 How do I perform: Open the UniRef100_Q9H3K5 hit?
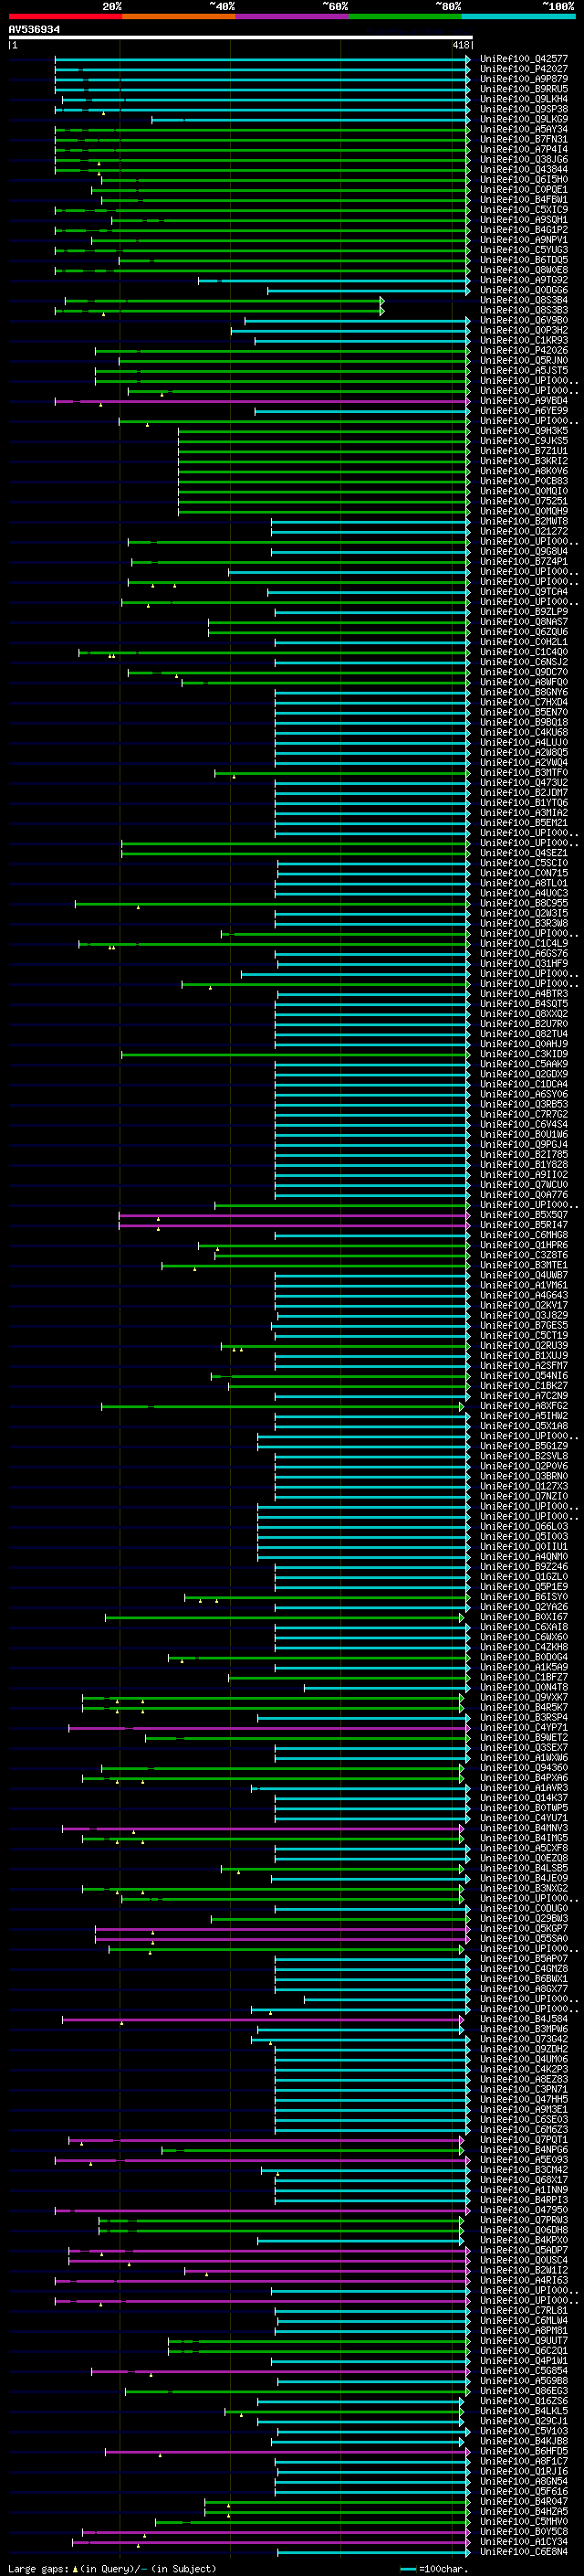524,431
